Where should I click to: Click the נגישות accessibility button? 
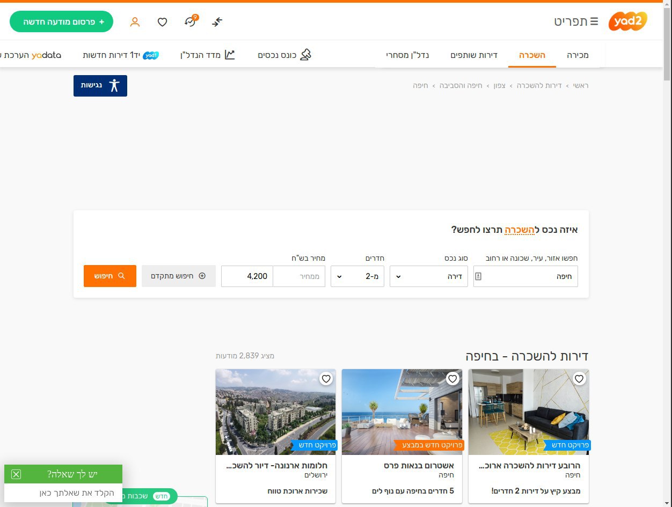coord(100,86)
